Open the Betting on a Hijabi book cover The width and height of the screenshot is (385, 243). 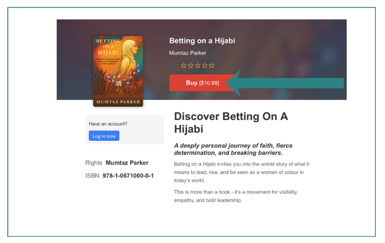(x=118, y=71)
